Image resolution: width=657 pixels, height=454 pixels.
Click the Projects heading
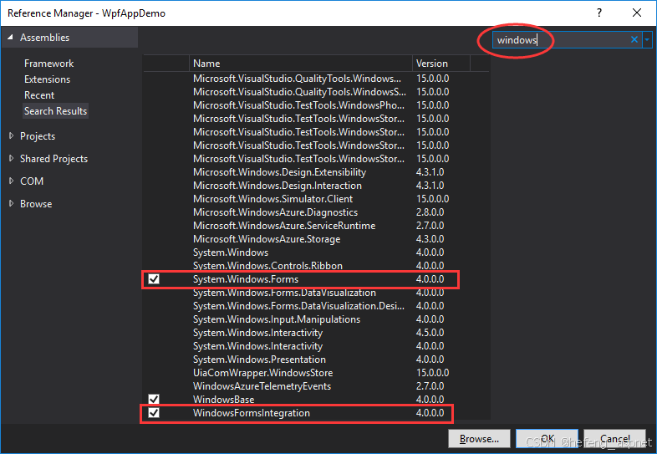pyautogui.click(x=38, y=136)
